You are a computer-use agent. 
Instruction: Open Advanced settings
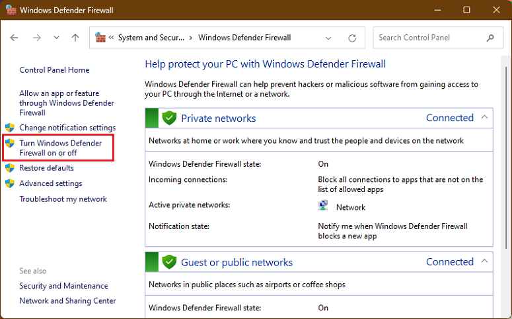[51, 183]
